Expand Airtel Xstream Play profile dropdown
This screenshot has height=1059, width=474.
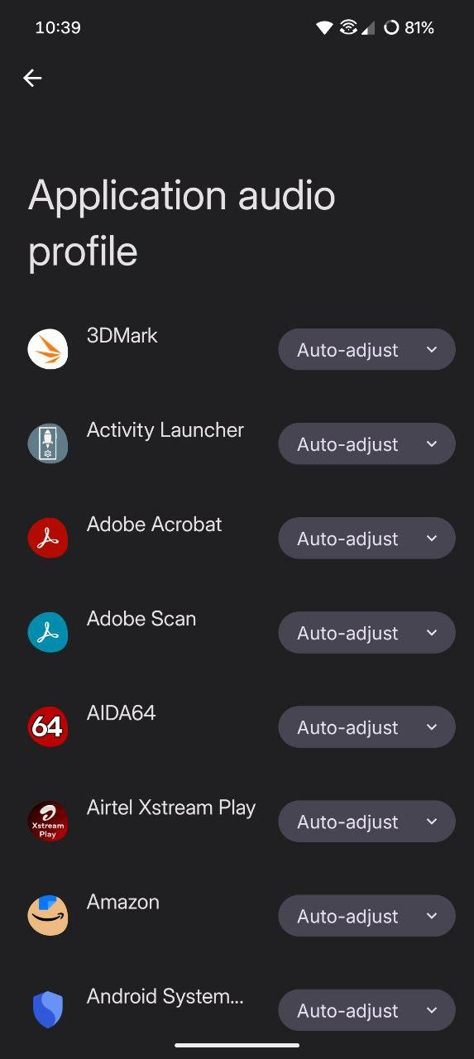coord(366,822)
